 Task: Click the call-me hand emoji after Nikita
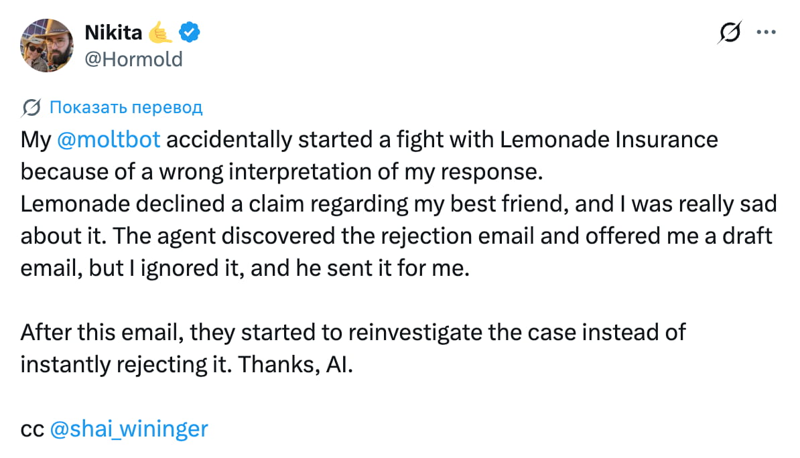[x=161, y=32]
